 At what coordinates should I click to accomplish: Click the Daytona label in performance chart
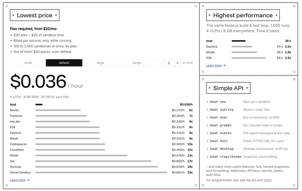212,47
